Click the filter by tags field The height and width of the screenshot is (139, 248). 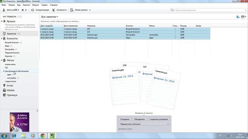click(60, 21)
